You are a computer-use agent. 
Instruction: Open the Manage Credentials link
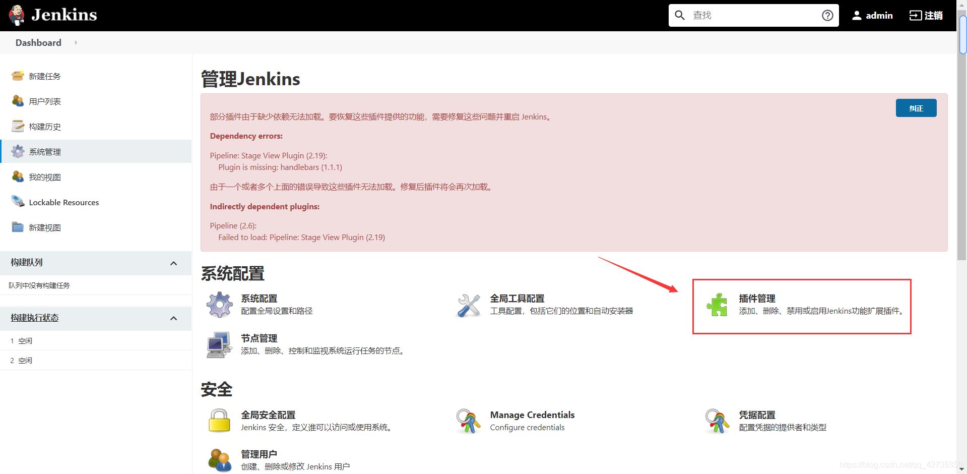(532, 415)
